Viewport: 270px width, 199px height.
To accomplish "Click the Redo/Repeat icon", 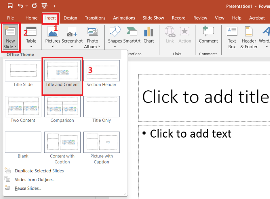I will pos(34,6).
